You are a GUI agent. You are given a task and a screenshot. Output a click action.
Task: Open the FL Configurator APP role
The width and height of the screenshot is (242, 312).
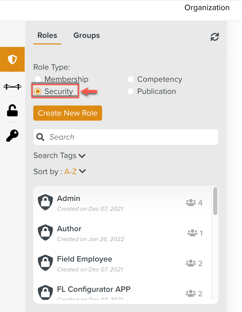94,289
